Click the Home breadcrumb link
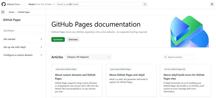This screenshot has height=98, width=216. pyautogui.click(x=12, y=12)
